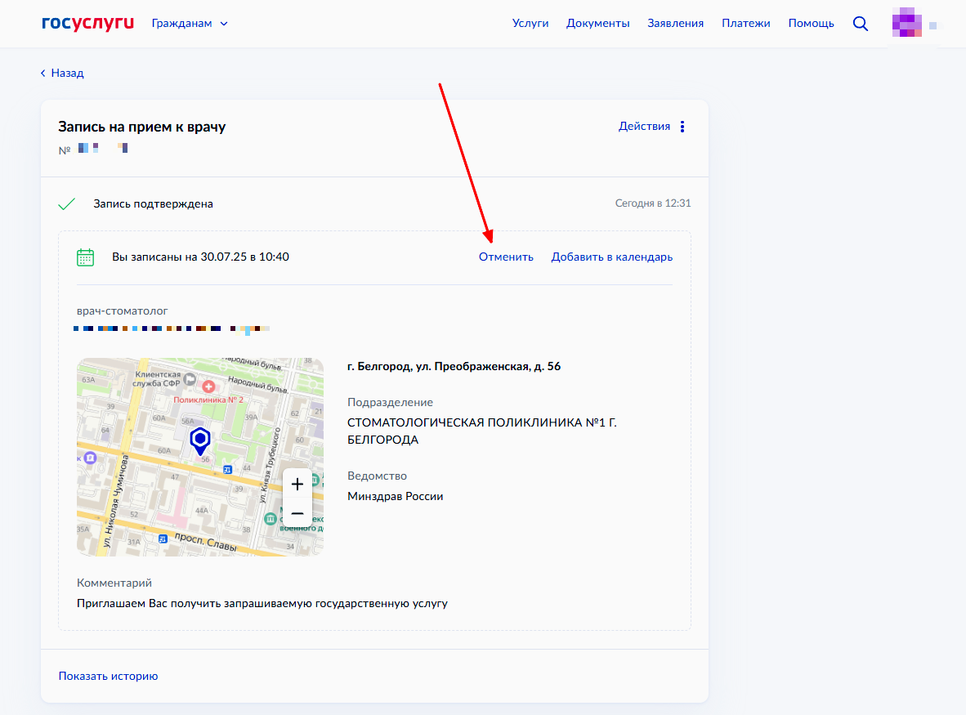Open the Помощь help page
966x715 pixels.
point(811,24)
